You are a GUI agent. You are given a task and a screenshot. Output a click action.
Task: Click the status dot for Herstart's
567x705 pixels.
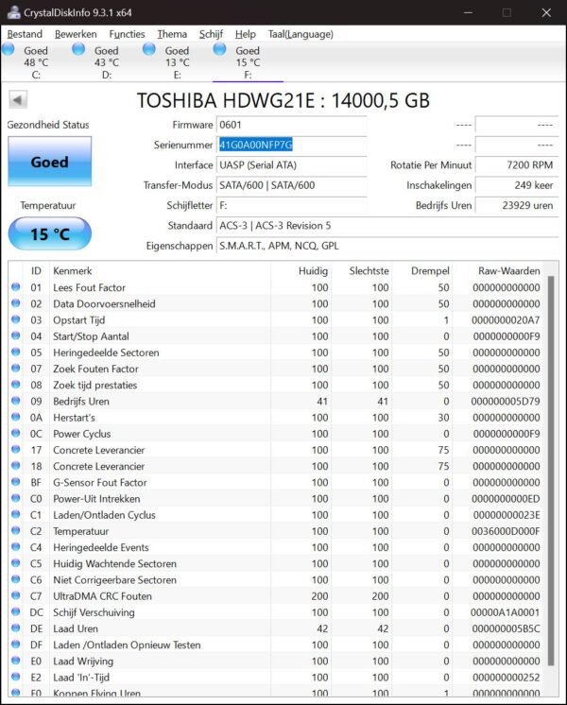click(16, 417)
